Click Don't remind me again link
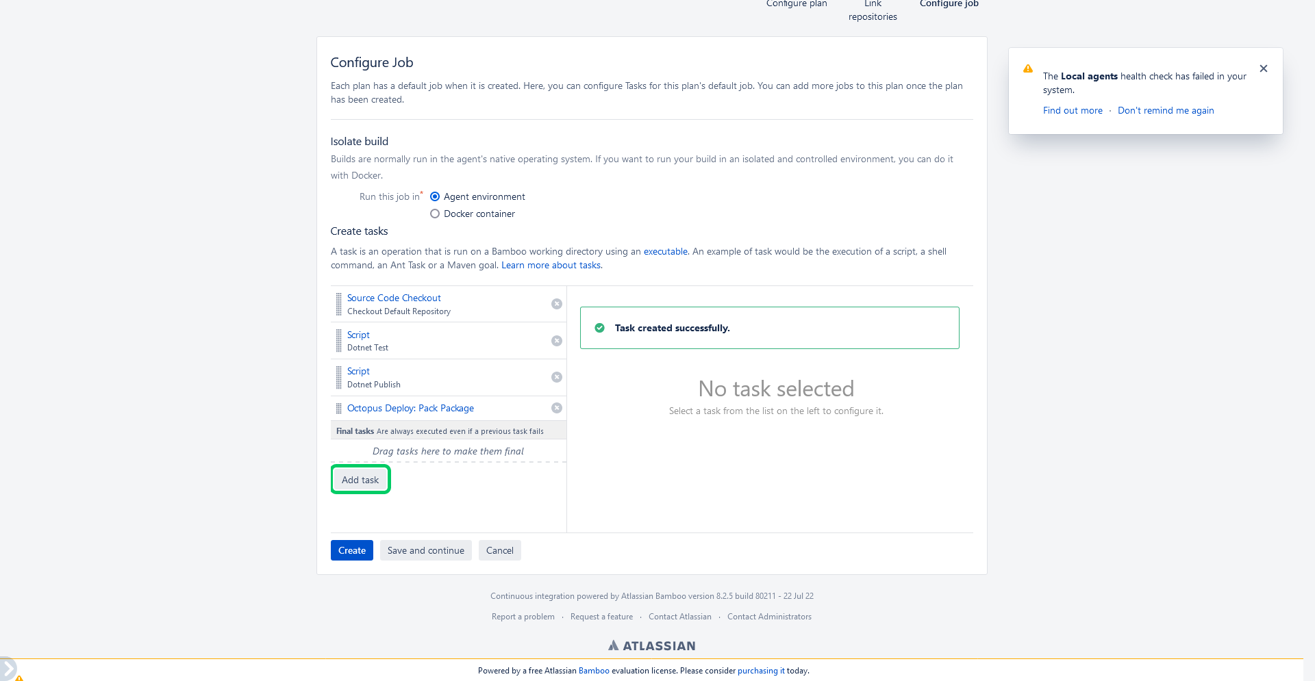This screenshot has height=681, width=1315. [1166, 110]
